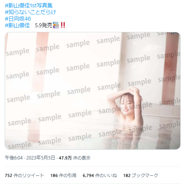Show the 752 件のリツイート list
Screen dimensions: 183x184
tap(24, 175)
